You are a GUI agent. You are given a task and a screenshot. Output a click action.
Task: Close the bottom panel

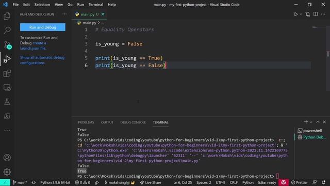tap(324, 122)
